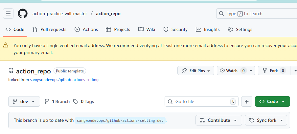
Task: Click the tag icon beside Tags
Action: pyautogui.click(x=76, y=101)
